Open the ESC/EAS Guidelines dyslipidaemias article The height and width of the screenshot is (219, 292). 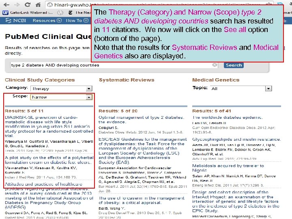pyautogui.click(x=143, y=150)
